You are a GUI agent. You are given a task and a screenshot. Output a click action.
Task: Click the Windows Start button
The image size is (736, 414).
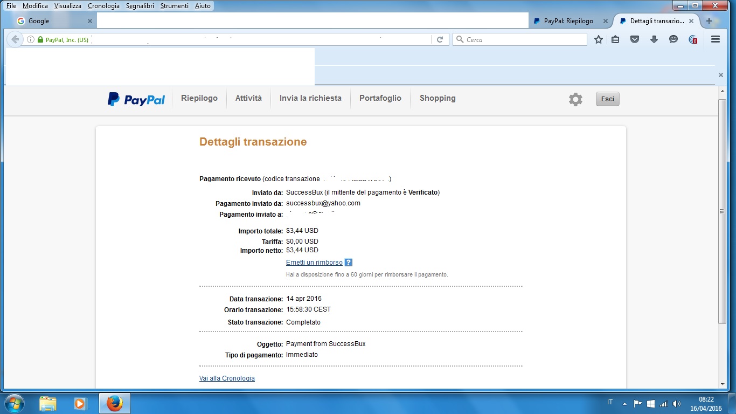13,403
